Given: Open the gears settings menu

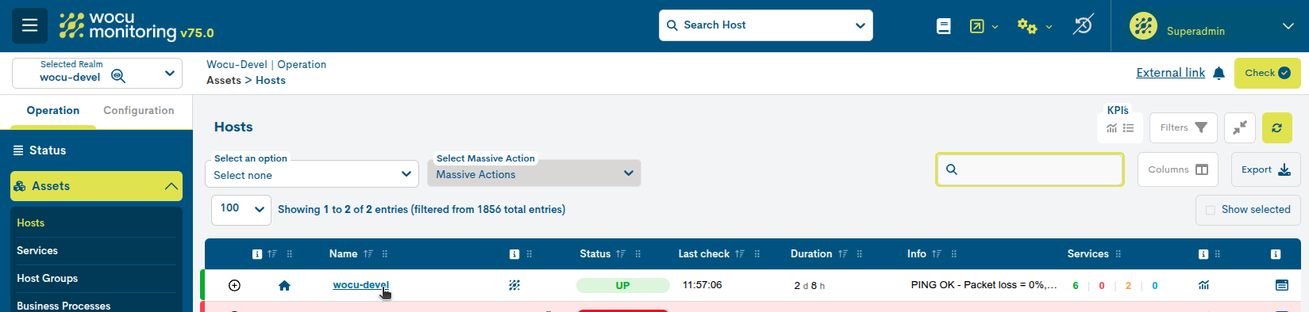Looking at the screenshot, I should tap(1034, 26).
